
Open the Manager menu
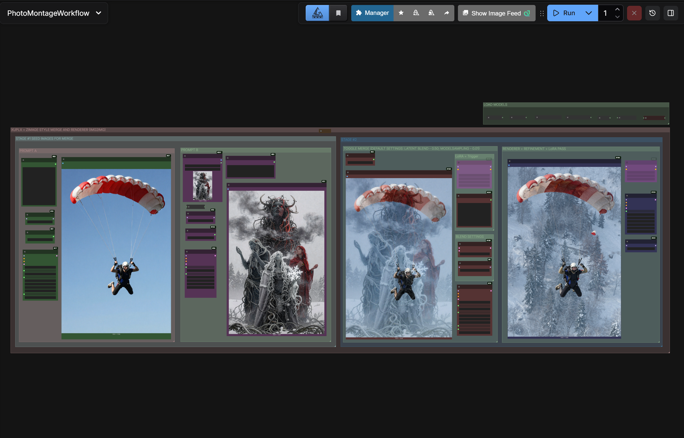click(x=372, y=13)
